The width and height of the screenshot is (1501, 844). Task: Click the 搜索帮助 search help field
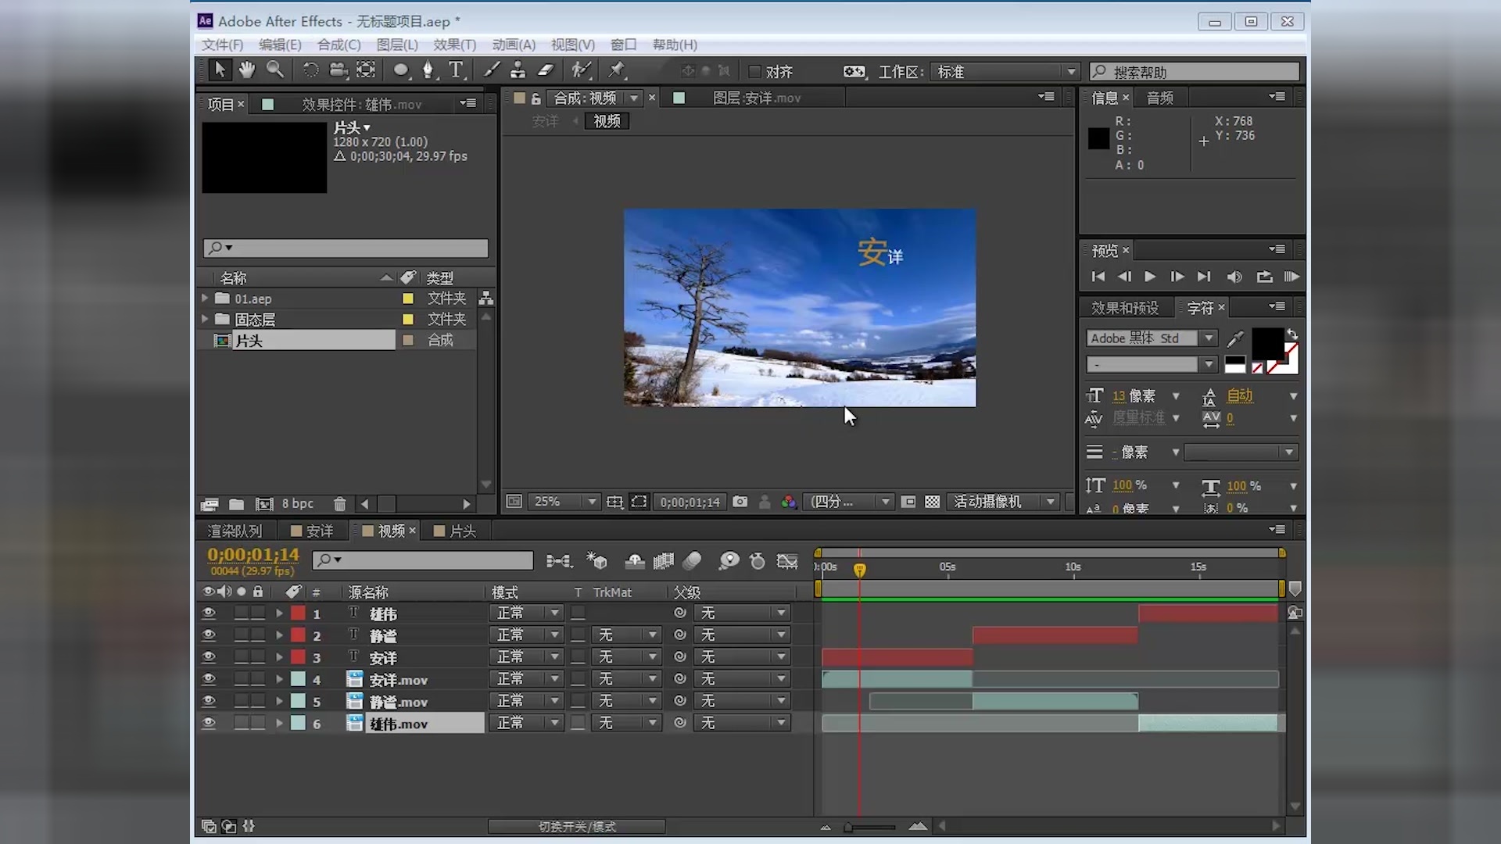click(1195, 72)
